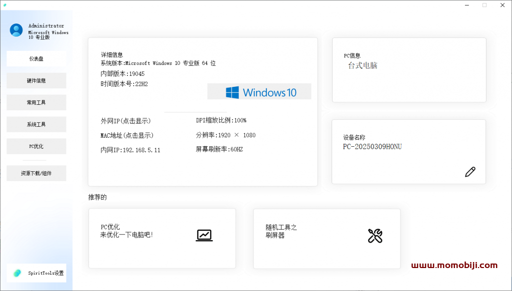The image size is (512, 291).
Task: Click the Windows 10 logo banner
Action: click(259, 91)
